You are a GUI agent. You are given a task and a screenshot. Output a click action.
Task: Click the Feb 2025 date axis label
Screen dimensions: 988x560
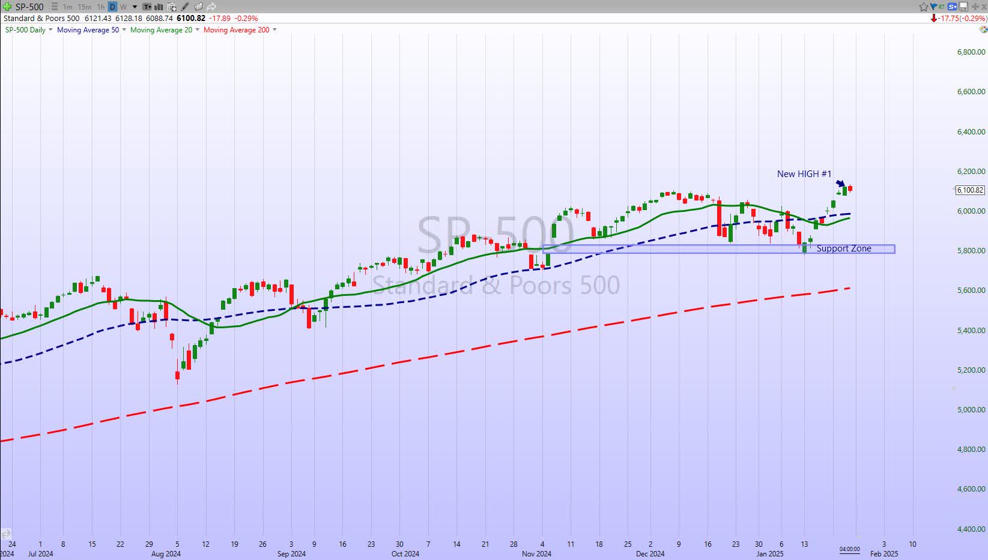click(x=884, y=554)
